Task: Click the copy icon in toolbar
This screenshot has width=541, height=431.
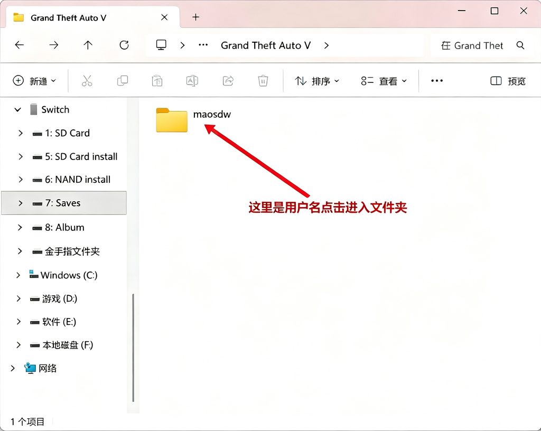Action: tap(123, 81)
